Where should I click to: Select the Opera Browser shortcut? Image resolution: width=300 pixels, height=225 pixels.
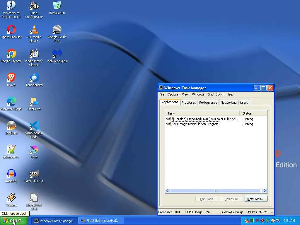click(11, 32)
